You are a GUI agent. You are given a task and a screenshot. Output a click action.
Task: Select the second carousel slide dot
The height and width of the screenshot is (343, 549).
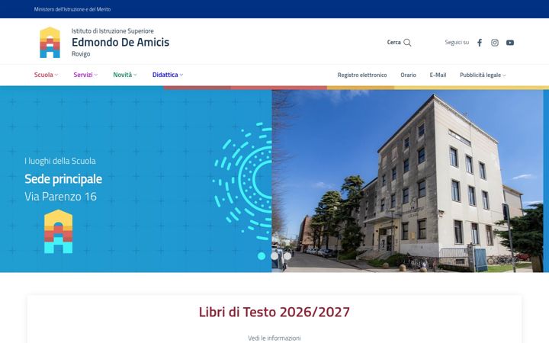pos(274,256)
